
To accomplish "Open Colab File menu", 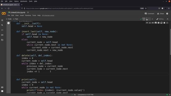I will click(x=9, y=15).
